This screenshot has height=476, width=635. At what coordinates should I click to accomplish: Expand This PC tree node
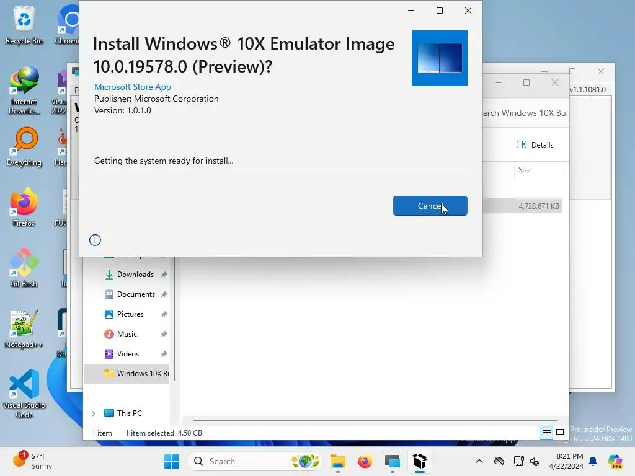coord(94,413)
